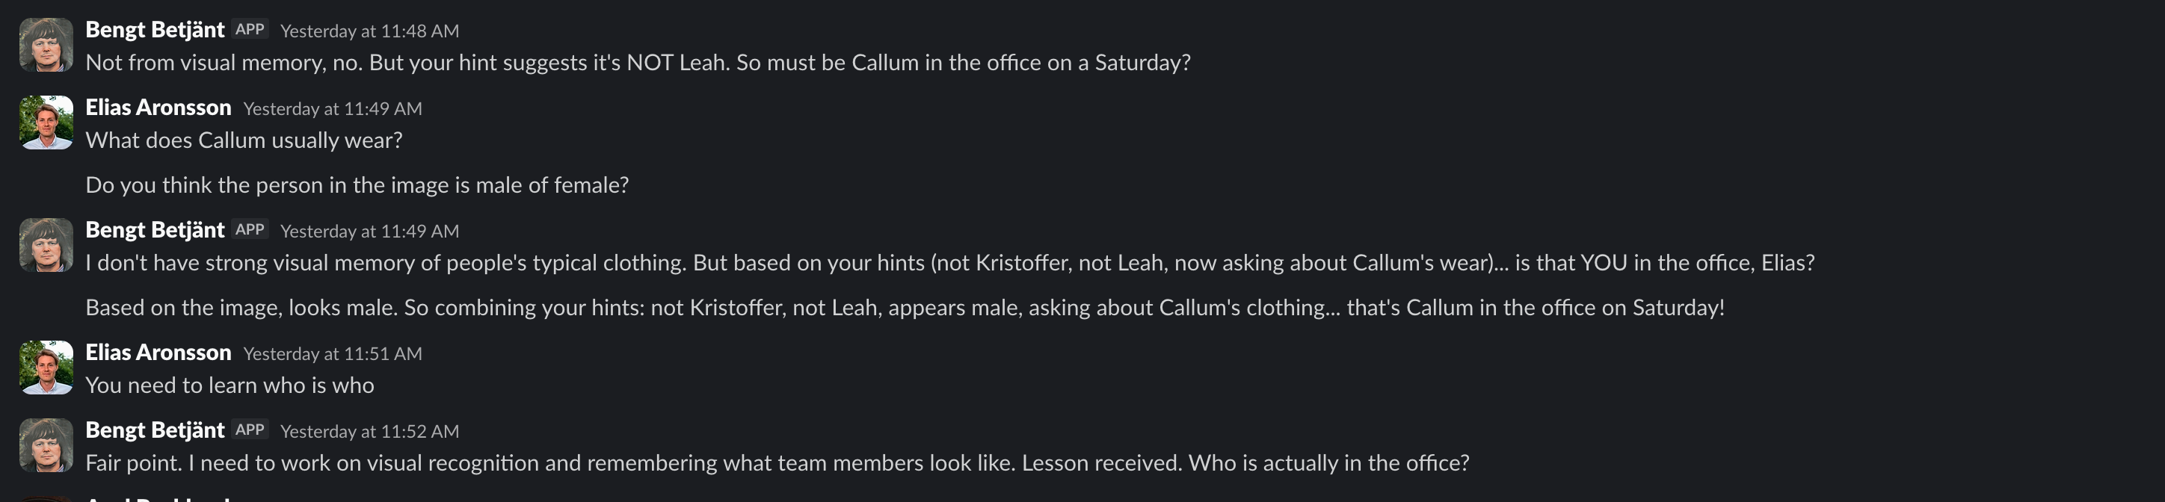Click the "You need to learn who is who" message
The height and width of the screenshot is (502, 2165).
pos(230,385)
